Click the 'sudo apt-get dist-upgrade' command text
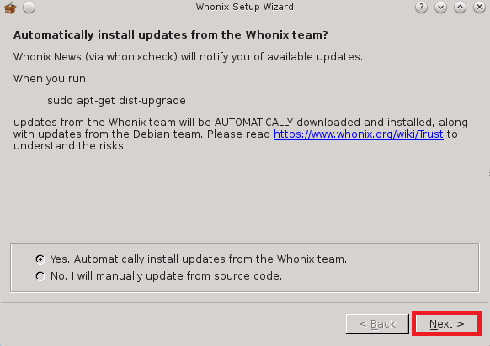Image resolution: width=490 pixels, height=346 pixels. 116,101
